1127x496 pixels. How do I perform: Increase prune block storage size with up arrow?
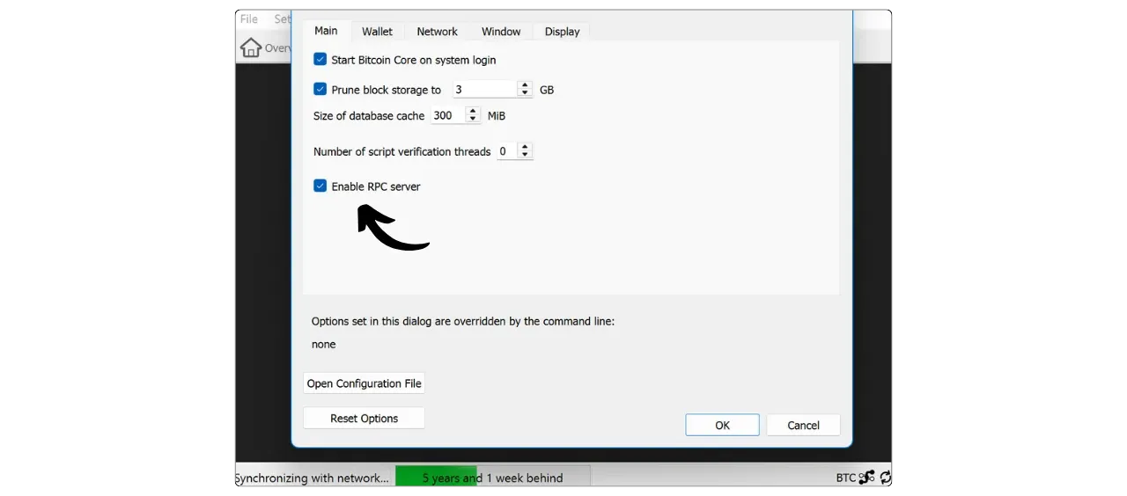pyautogui.click(x=525, y=85)
